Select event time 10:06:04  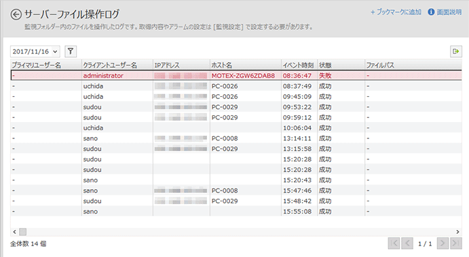click(x=297, y=128)
